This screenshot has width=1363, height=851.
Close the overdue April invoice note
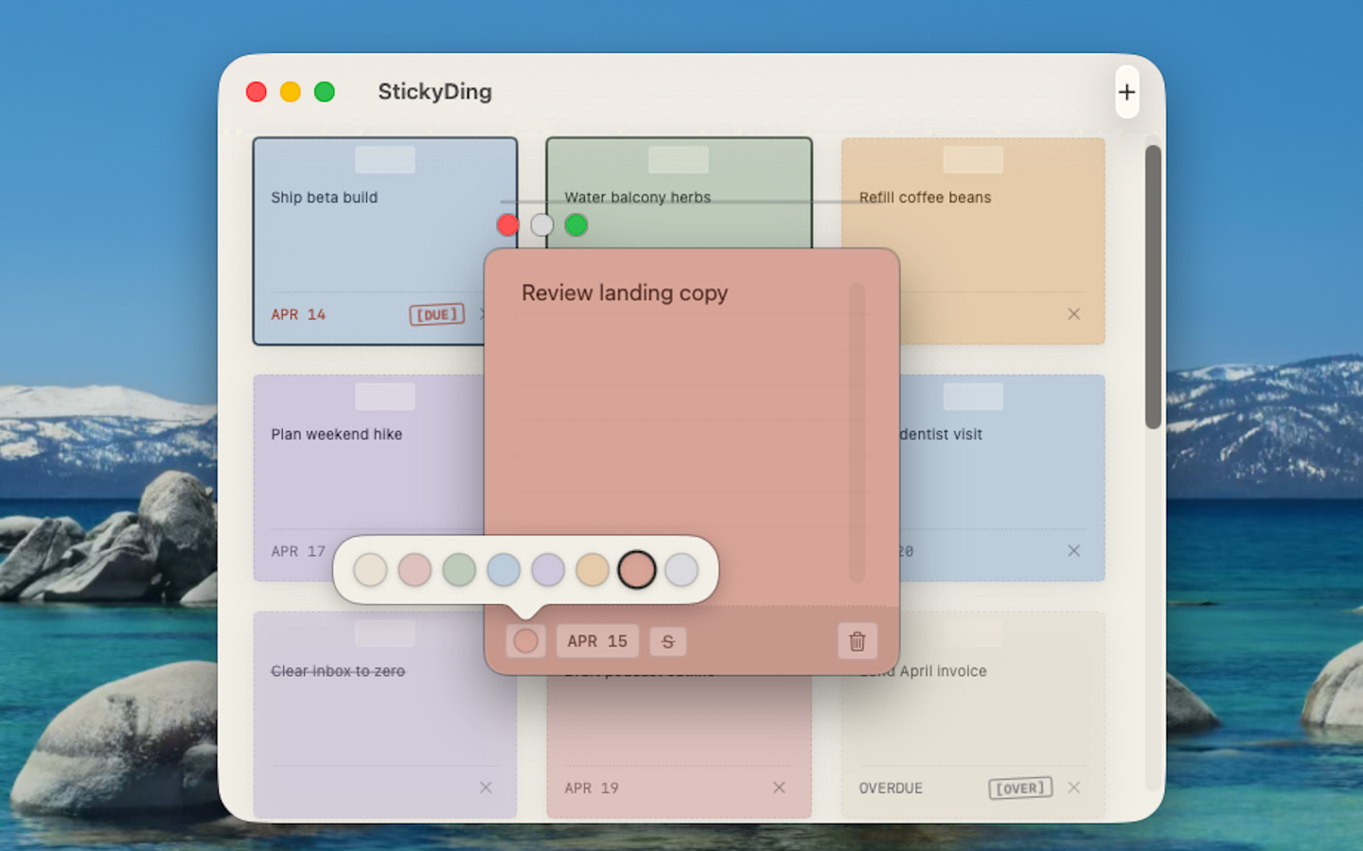(1073, 788)
